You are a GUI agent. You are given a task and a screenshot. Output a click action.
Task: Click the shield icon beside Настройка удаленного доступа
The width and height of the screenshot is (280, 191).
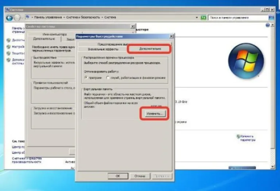8,47
